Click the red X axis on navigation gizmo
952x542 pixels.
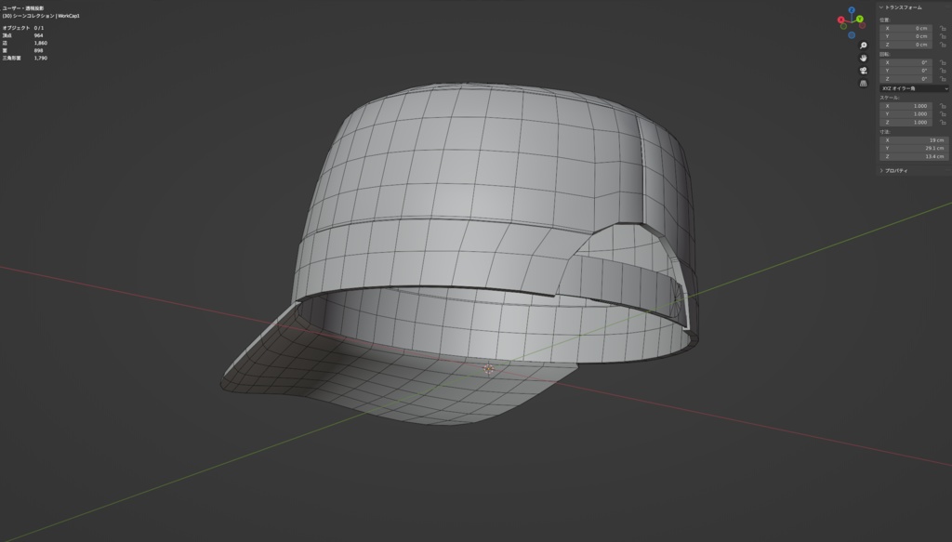pyautogui.click(x=840, y=20)
